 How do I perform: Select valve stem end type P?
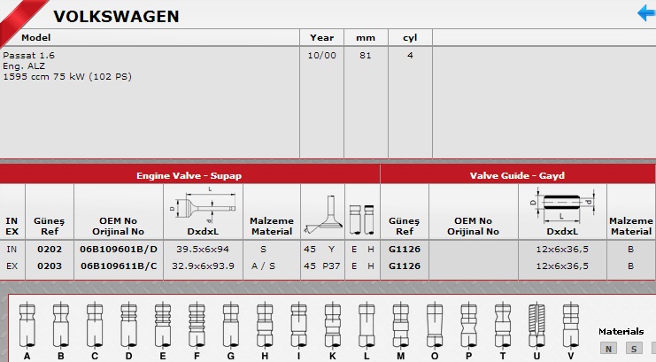pos(468,331)
